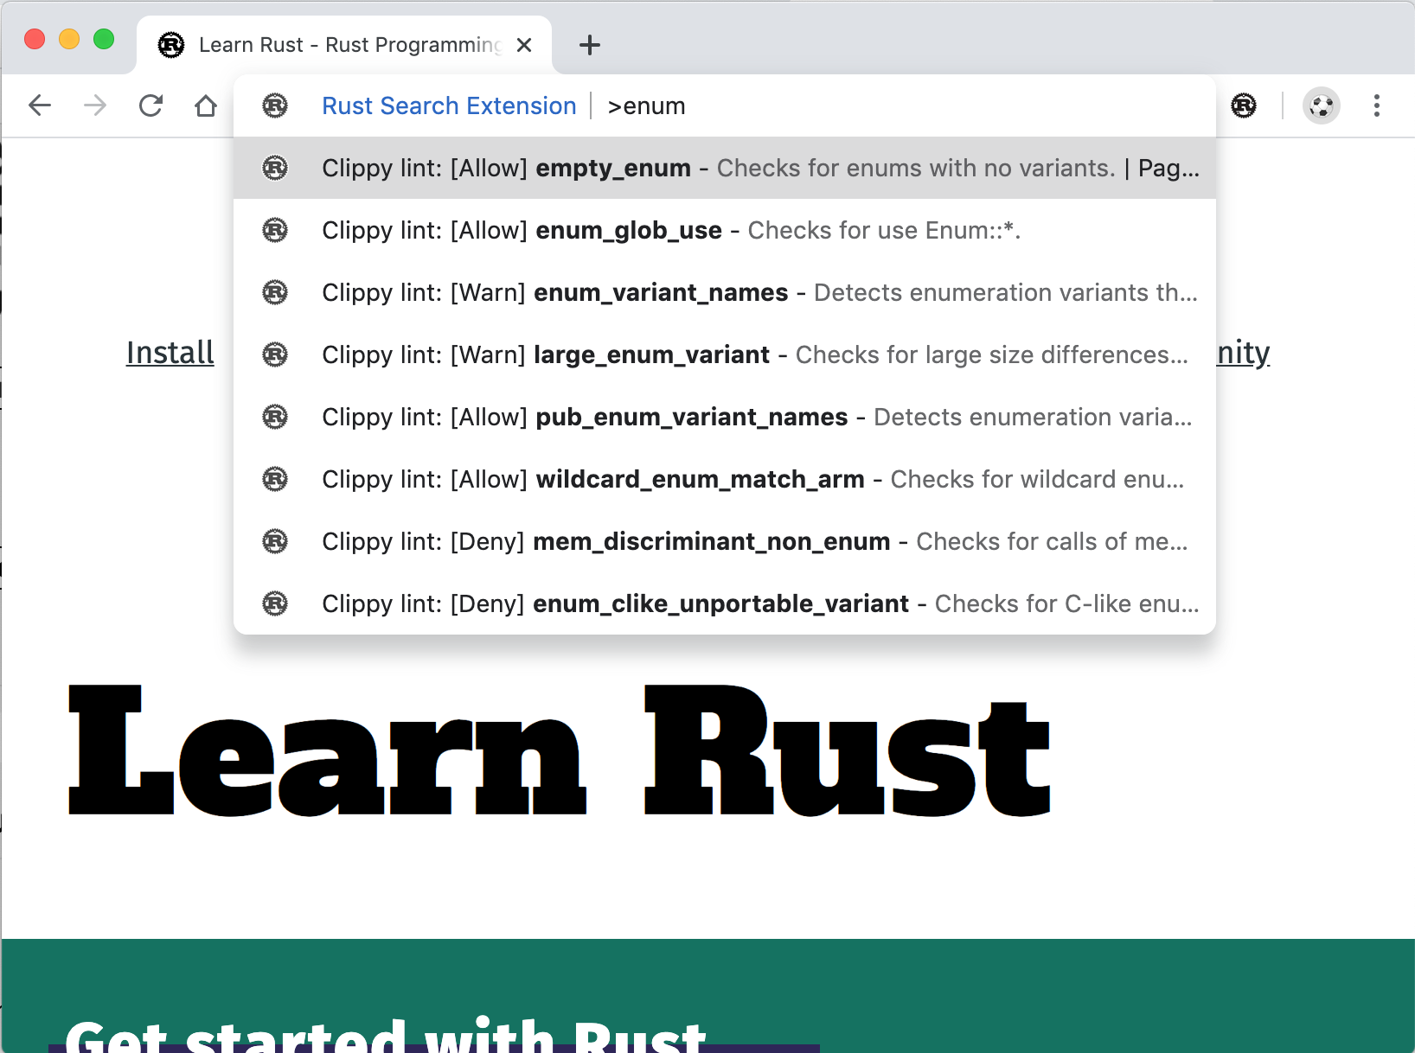This screenshot has width=1415, height=1053.
Task: Click the Rust icon beside enum_glob_use
Action: [x=275, y=230]
